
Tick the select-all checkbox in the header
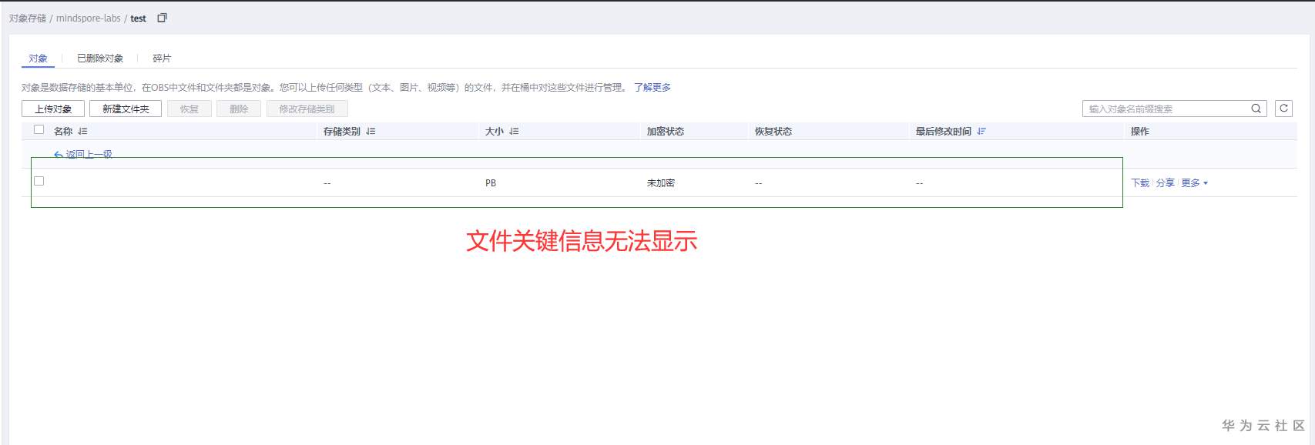click(x=39, y=130)
